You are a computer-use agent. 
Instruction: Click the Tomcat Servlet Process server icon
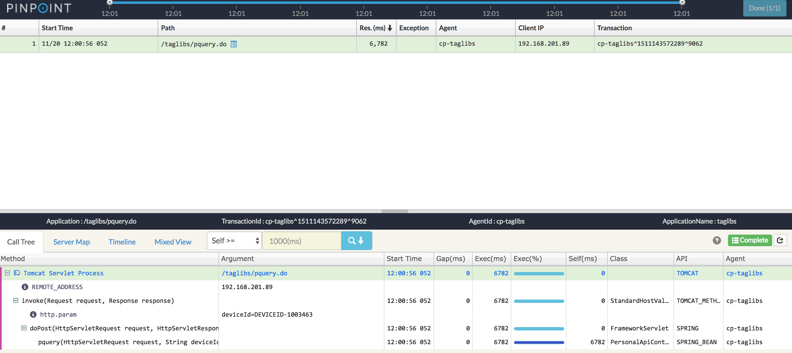[x=17, y=273]
